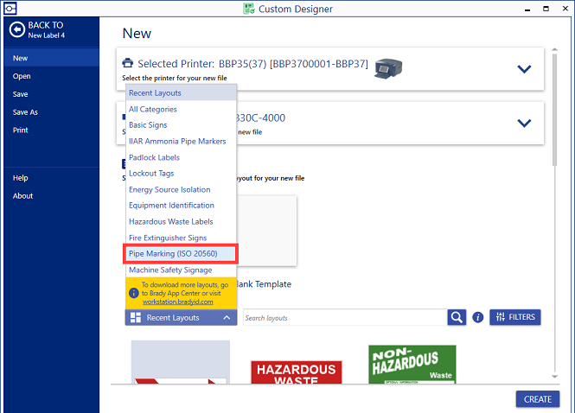Click the BBP37 printer image
575x413 pixels.
tap(388, 68)
